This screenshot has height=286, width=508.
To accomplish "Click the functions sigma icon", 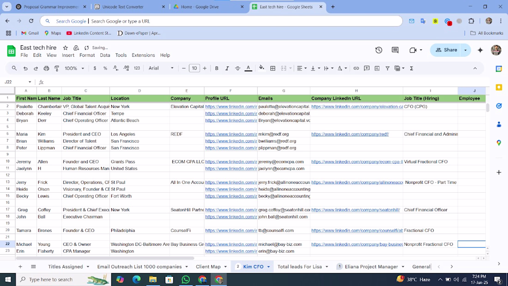I will pos(411,68).
